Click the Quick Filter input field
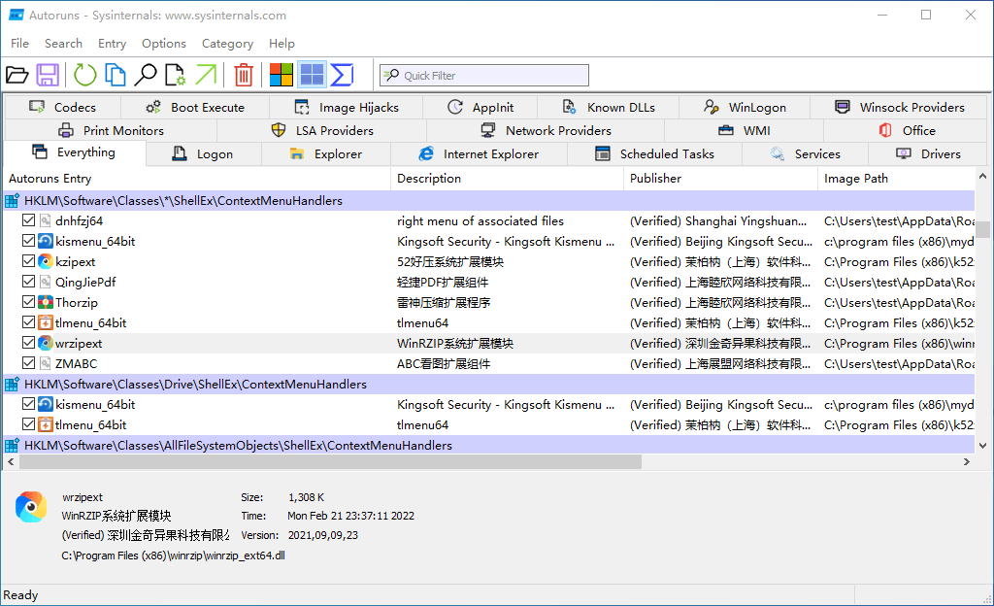 [x=484, y=76]
